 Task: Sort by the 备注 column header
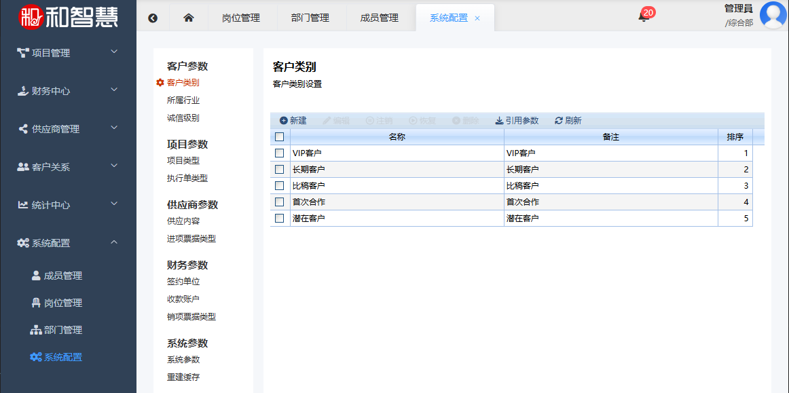tap(611, 136)
